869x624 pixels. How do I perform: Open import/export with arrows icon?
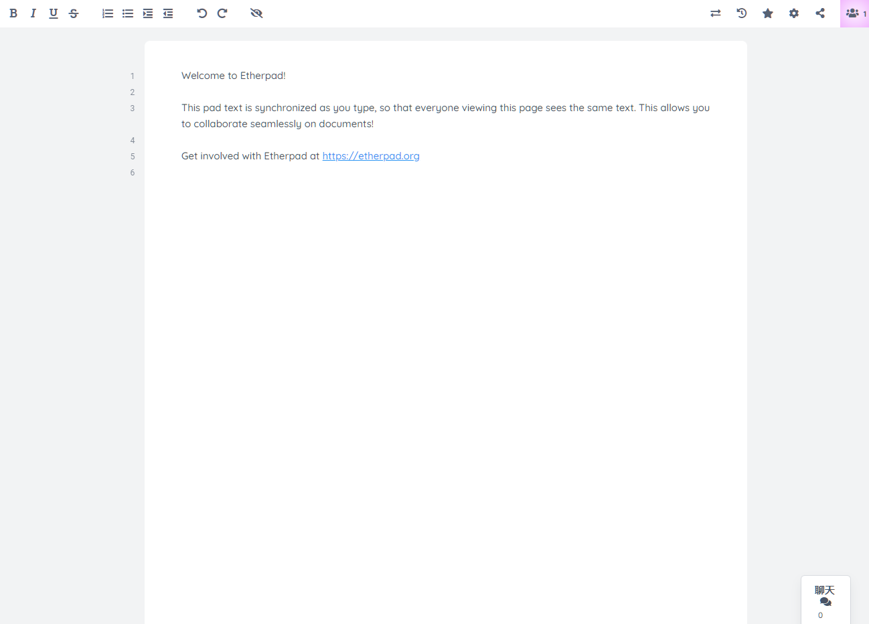coord(716,13)
